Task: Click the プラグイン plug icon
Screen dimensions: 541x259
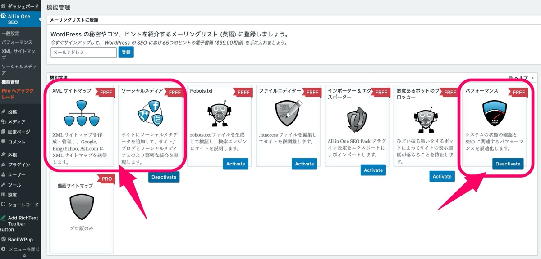Action: pyautogui.click(x=4, y=165)
